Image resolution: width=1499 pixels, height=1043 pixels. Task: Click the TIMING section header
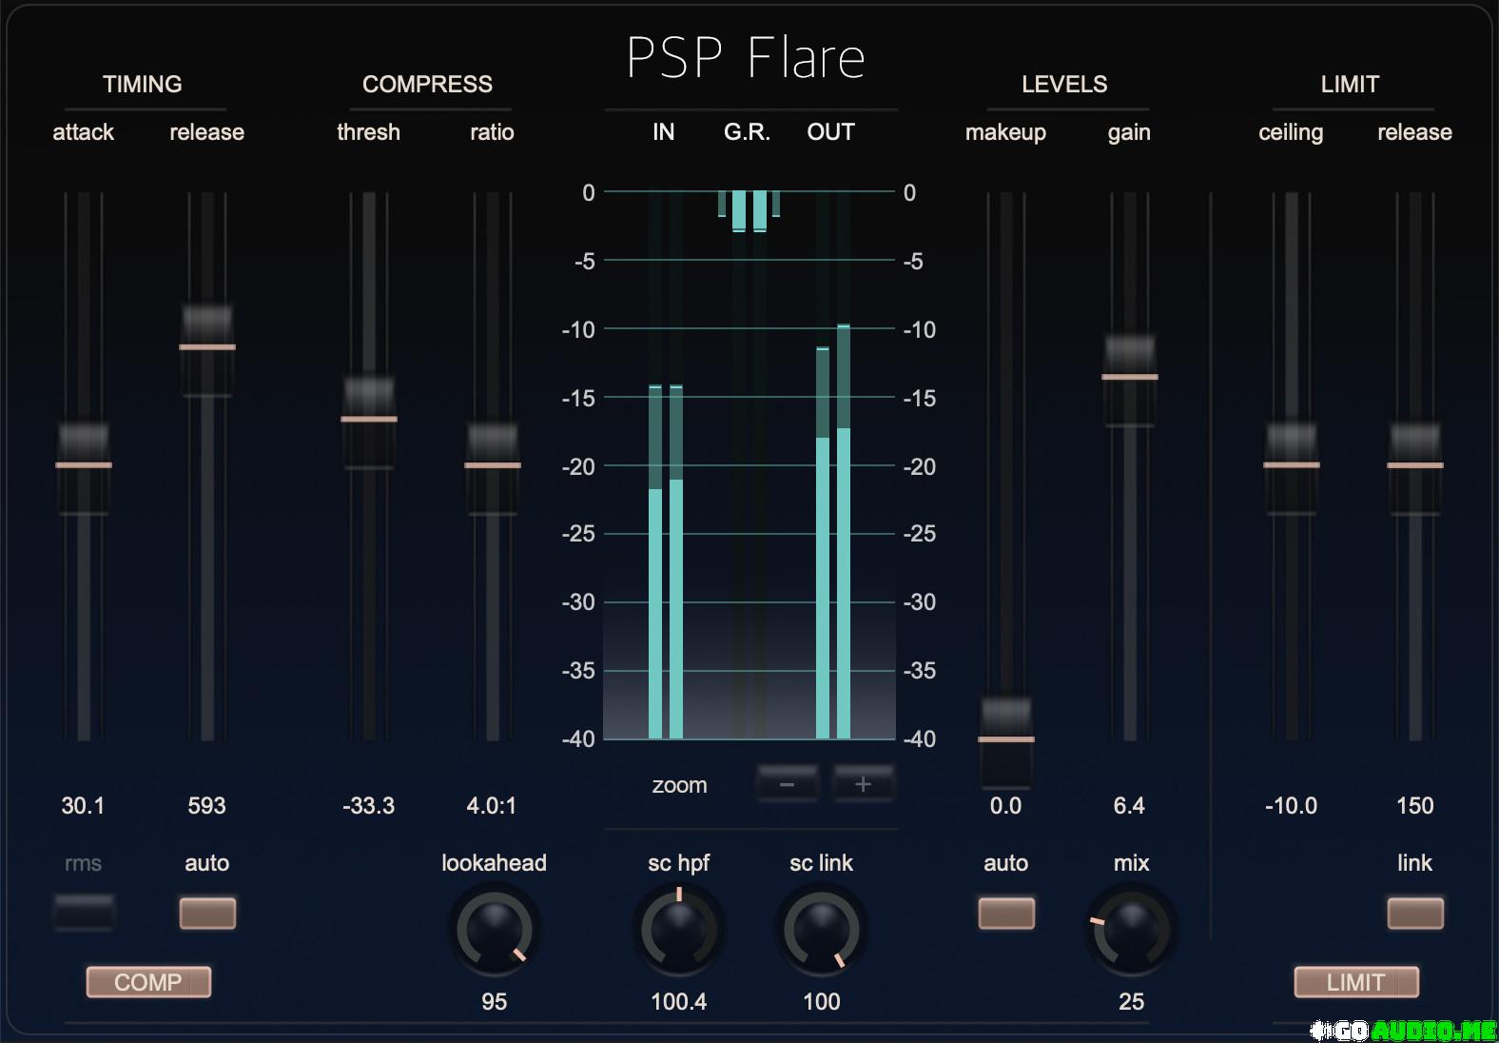[142, 84]
